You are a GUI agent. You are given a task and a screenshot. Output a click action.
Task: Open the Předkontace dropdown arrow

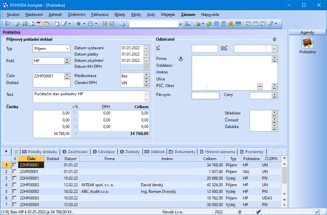pyautogui.click(x=146, y=75)
